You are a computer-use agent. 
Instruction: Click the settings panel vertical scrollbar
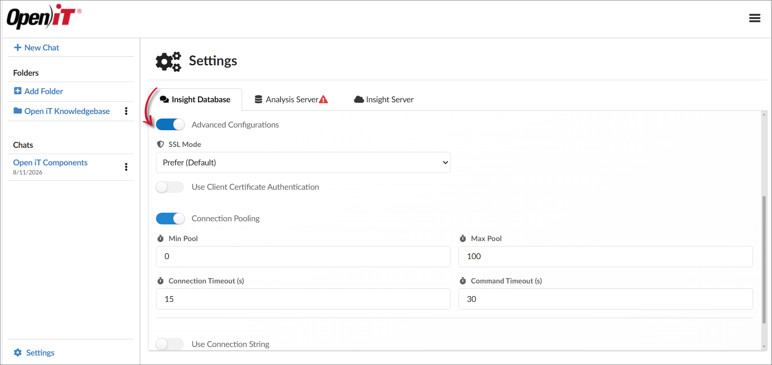click(x=764, y=260)
